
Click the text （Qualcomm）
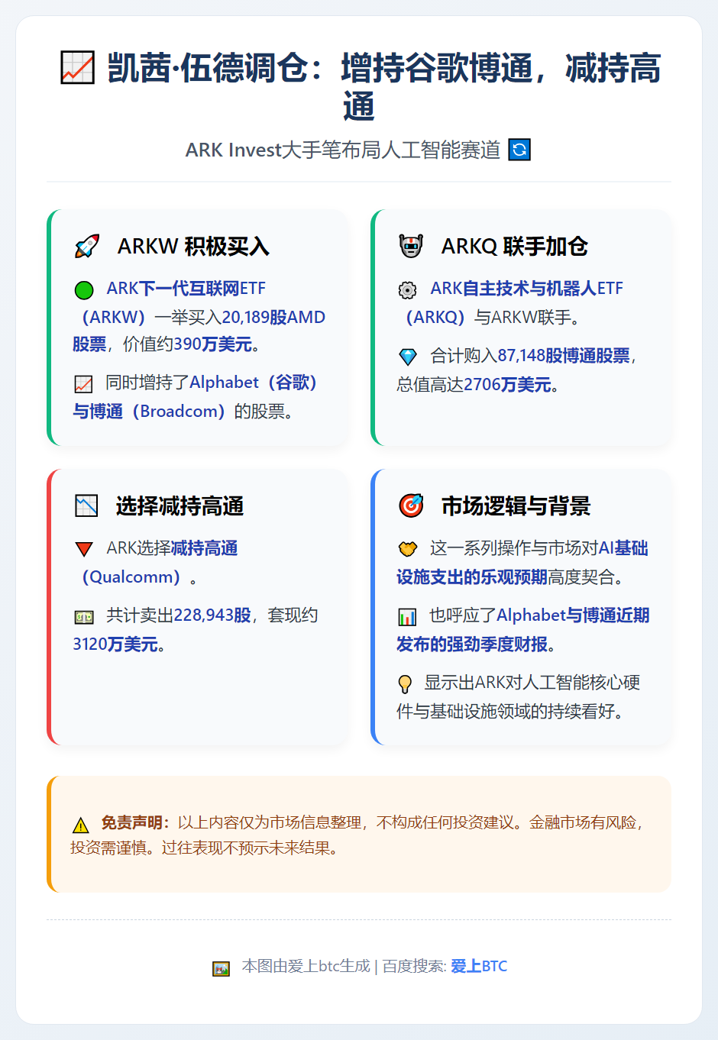(x=131, y=577)
